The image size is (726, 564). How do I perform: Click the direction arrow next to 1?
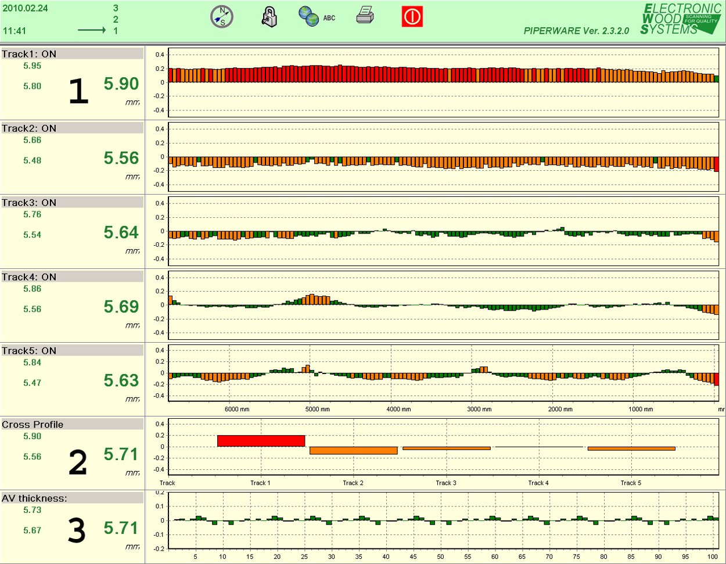(x=92, y=30)
